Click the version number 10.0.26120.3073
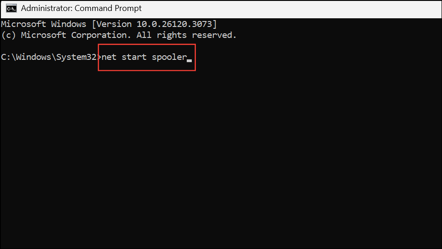The height and width of the screenshot is (249, 442). pos(174,24)
